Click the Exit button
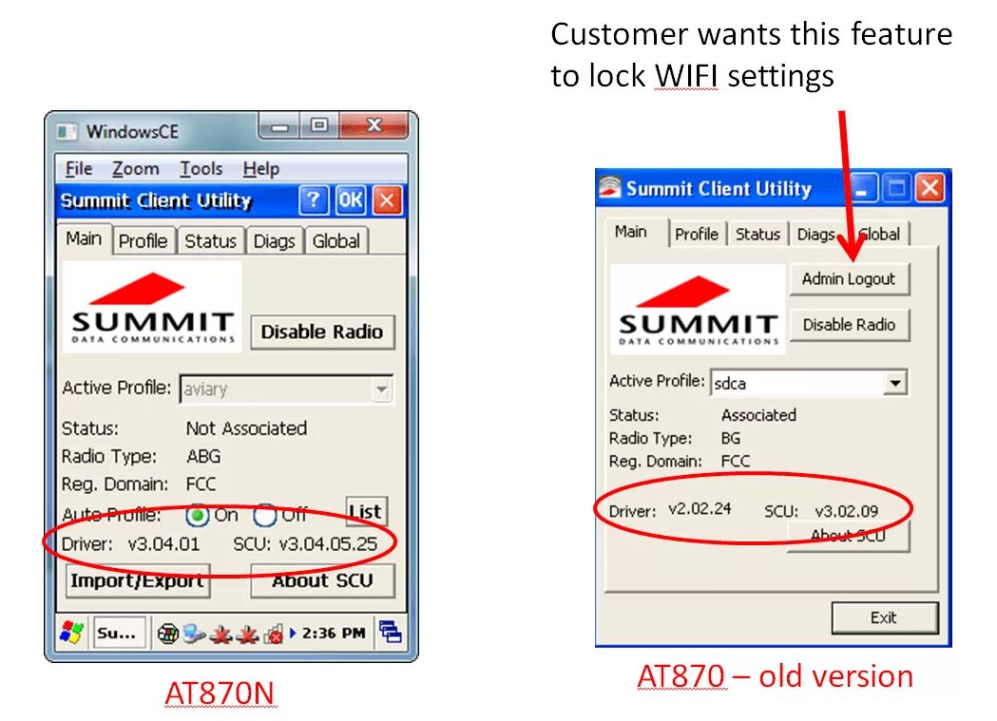The height and width of the screenshot is (721, 997). coord(884,617)
